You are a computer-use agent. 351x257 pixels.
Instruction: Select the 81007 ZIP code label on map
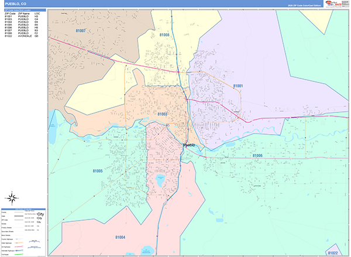pyautogui.click(x=80, y=30)
